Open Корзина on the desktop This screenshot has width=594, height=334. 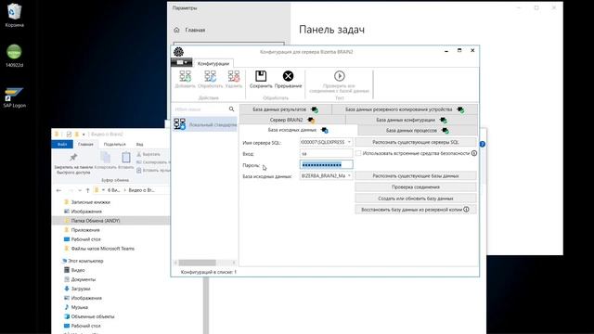[x=15, y=15]
